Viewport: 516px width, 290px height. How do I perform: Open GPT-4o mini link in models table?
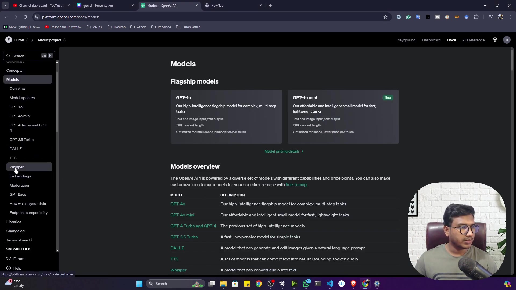[182, 215]
